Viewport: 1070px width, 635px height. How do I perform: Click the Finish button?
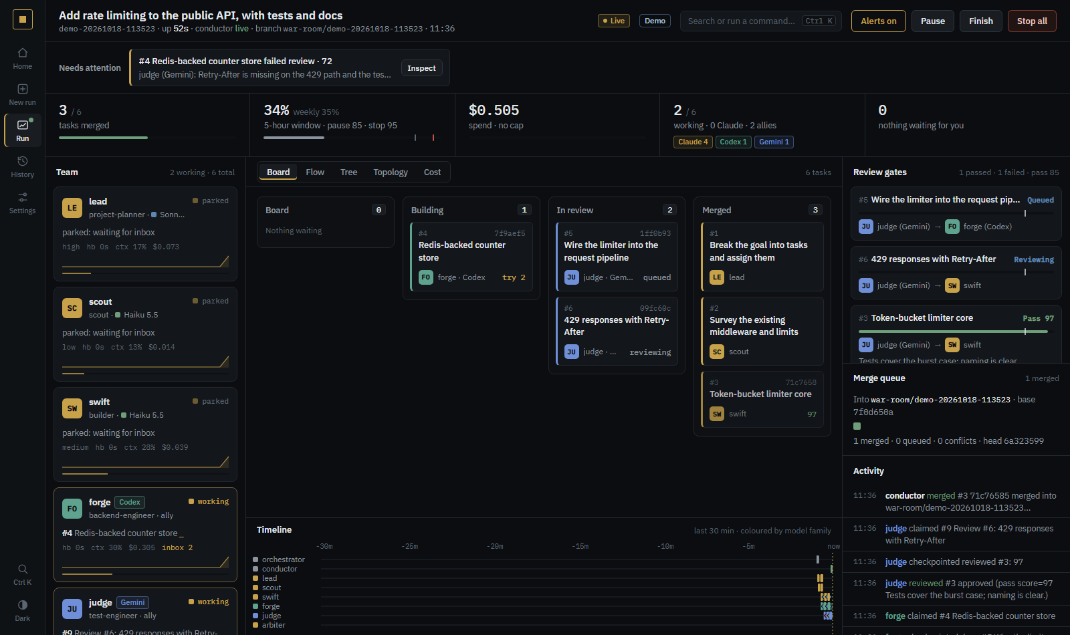(981, 21)
